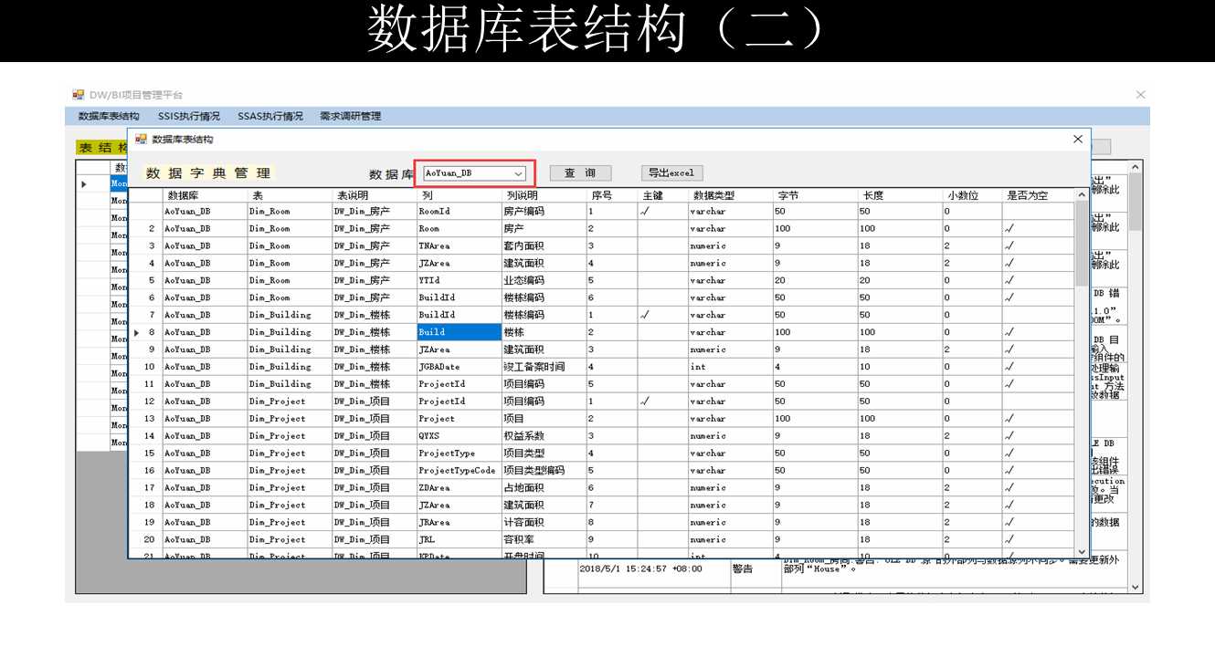Click the 主键 checkmark in the RoomId row
1215x657 pixels.
click(x=645, y=211)
